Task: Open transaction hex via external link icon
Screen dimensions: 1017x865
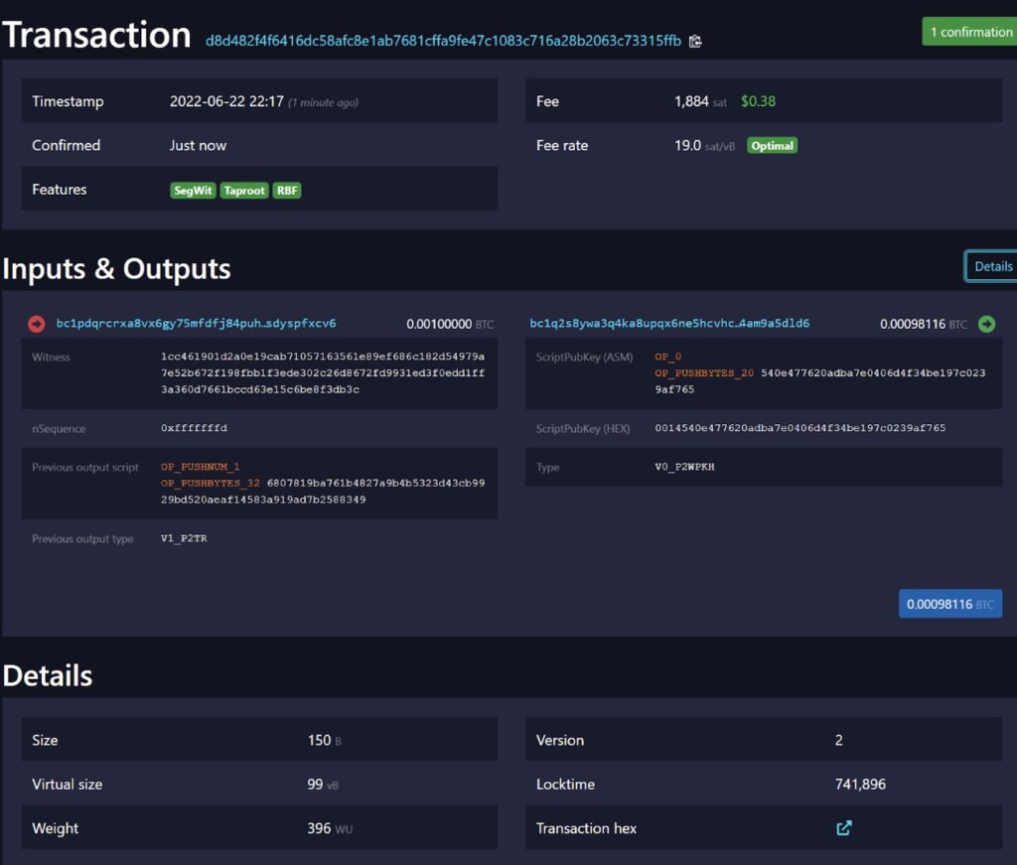Action: click(843, 827)
